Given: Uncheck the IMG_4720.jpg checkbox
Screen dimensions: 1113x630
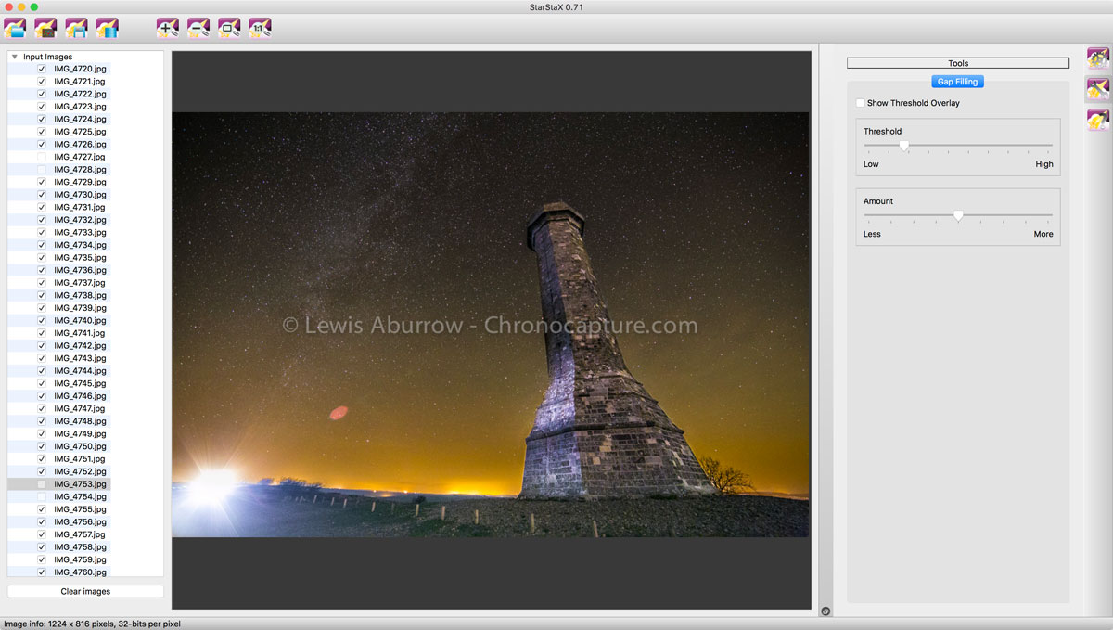Looking at the screenshot, I should (42, 69).
